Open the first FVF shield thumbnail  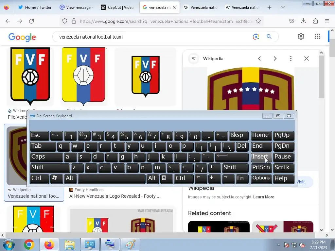click(30, 76)
